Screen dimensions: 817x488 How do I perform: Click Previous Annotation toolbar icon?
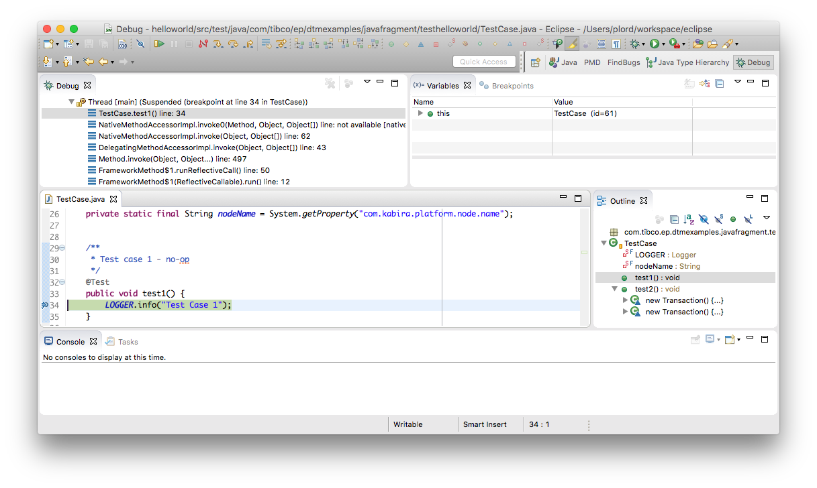(x=67, y=62)
